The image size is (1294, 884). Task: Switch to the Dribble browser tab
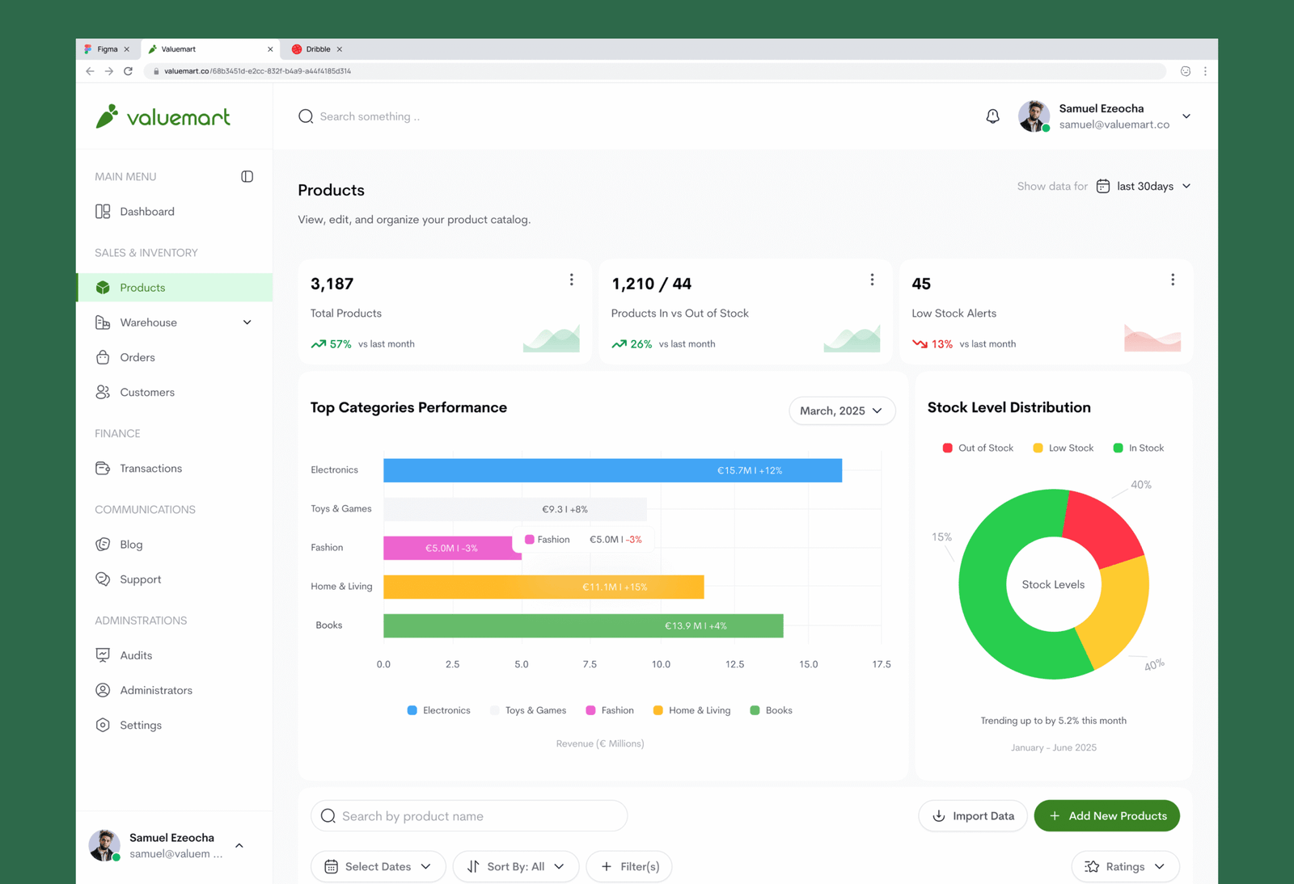coord(317,49)
